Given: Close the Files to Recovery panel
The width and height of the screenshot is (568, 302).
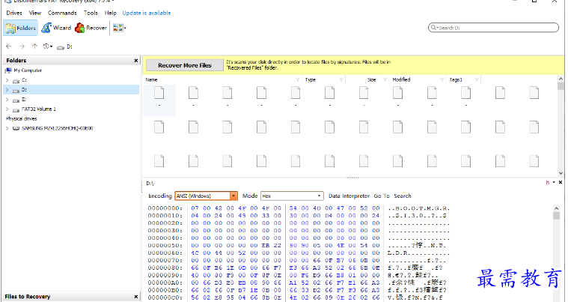Looking at the screenshot, I should [x=136, y=297].
